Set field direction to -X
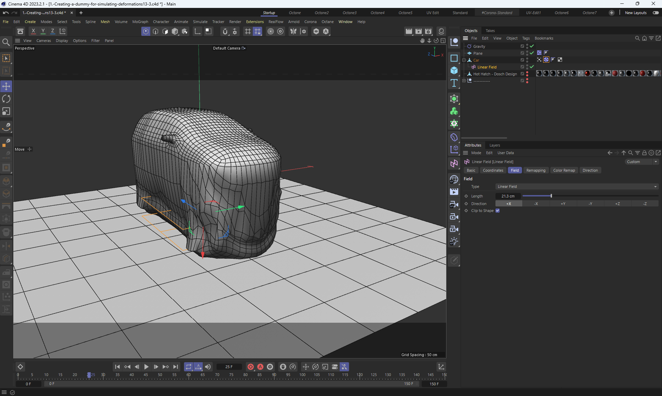Screen dimensions: 662x396 tap(536, 204)
